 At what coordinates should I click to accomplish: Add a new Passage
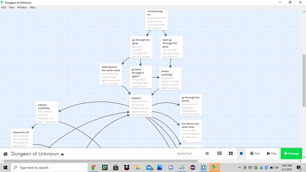[x=291, y=153]
